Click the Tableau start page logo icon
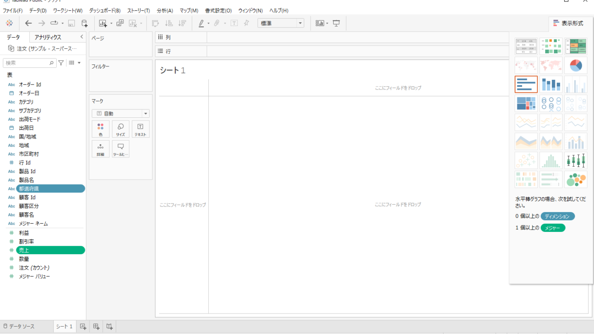The width and height of the screenshot is (594, 334). pos(9,23)
